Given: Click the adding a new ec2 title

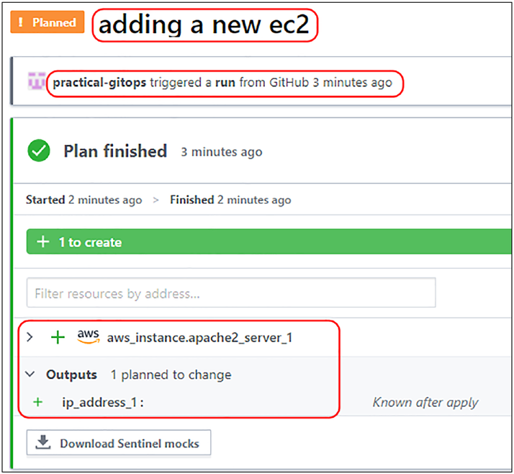Looking at the screenshot, I should pyautogui.click(x=204, y=25).
